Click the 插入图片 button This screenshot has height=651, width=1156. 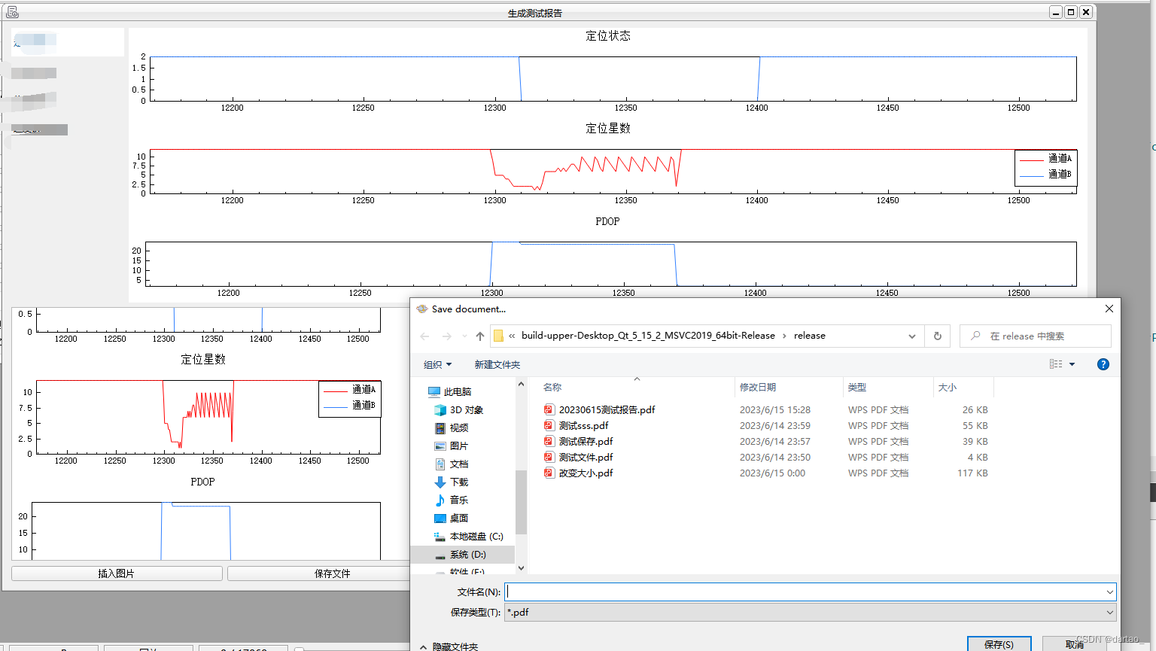(x=116, y=573)
